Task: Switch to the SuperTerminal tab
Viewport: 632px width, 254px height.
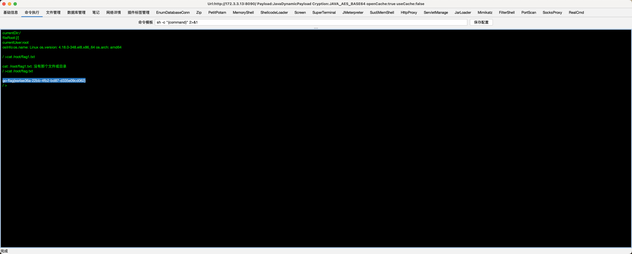Action: (x=324, y=13)
